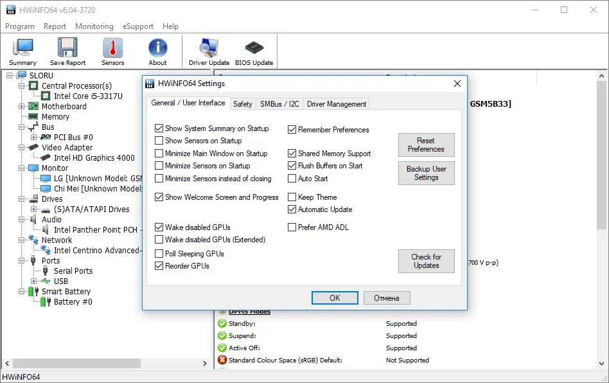Confirm settings with OK button
The width and height of the screenshot is (609, 383).
[335, 298]
